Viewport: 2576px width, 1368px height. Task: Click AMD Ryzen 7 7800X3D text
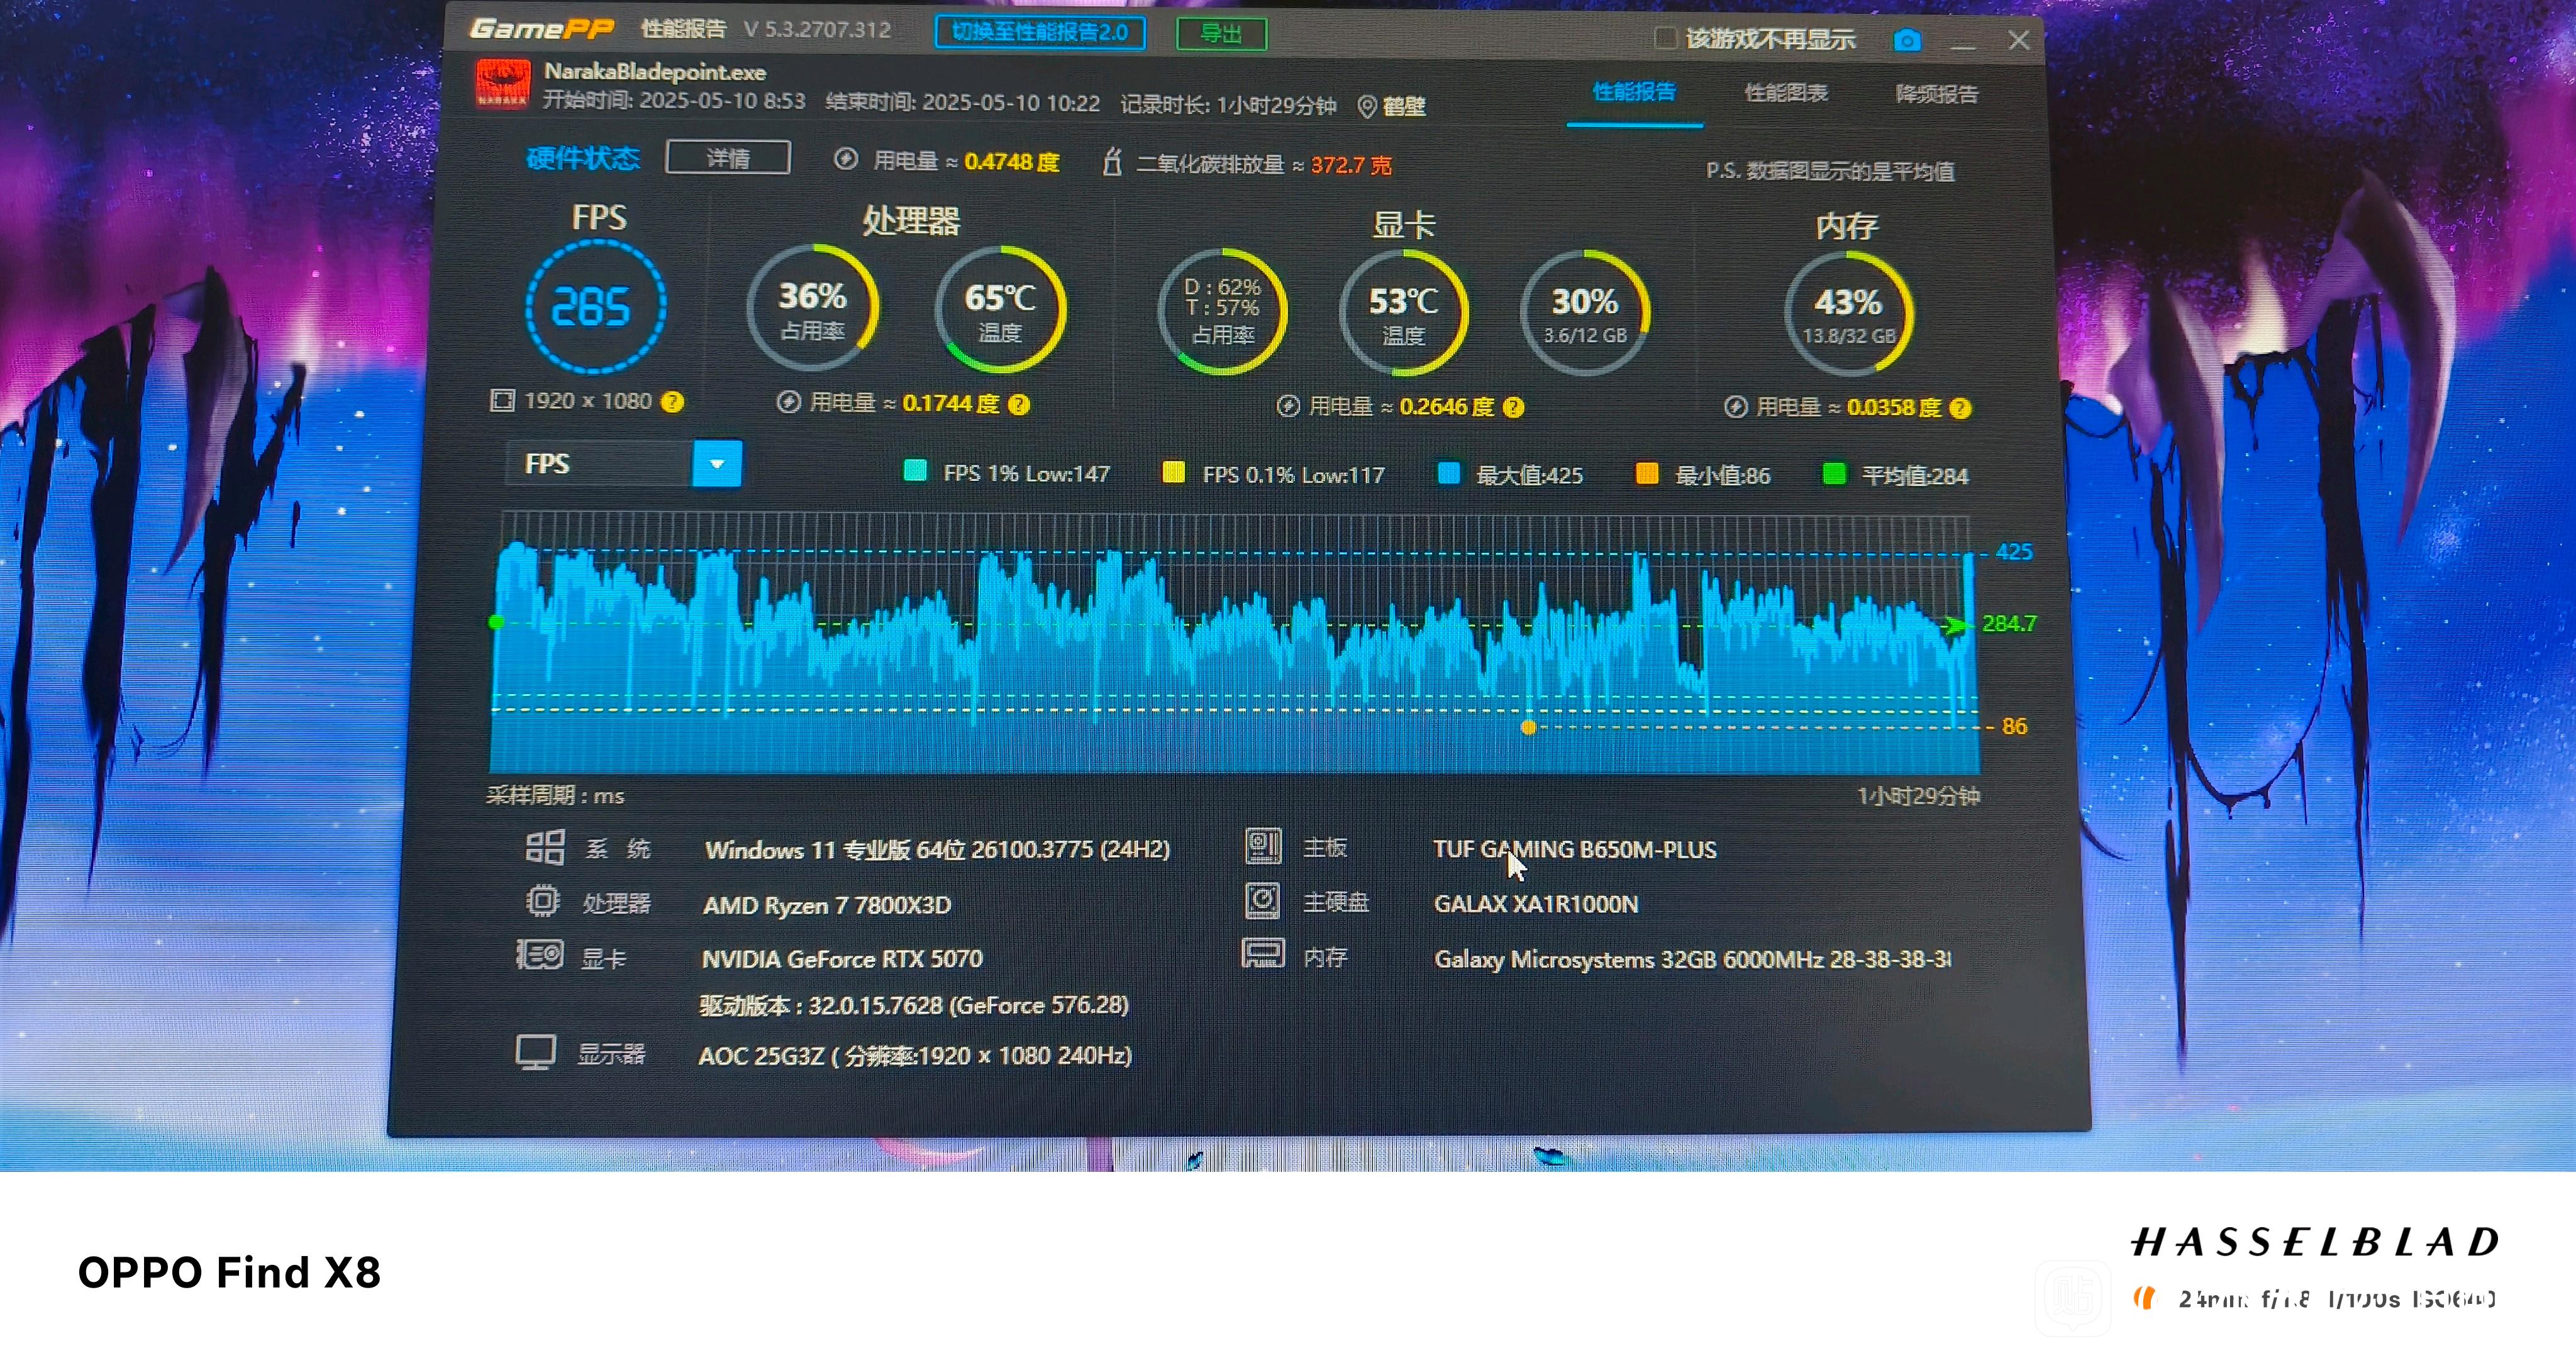[827, 905]
